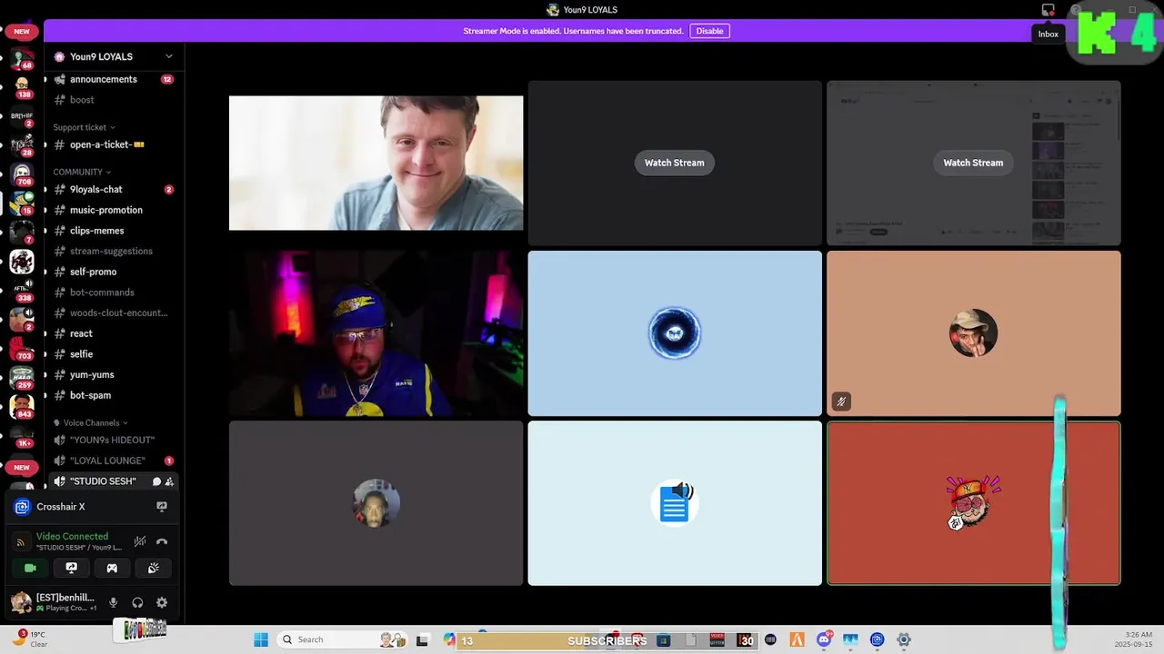The image size is (1164, 654).
Task: Select the tile with document speaker avatar
Action: 675,503
